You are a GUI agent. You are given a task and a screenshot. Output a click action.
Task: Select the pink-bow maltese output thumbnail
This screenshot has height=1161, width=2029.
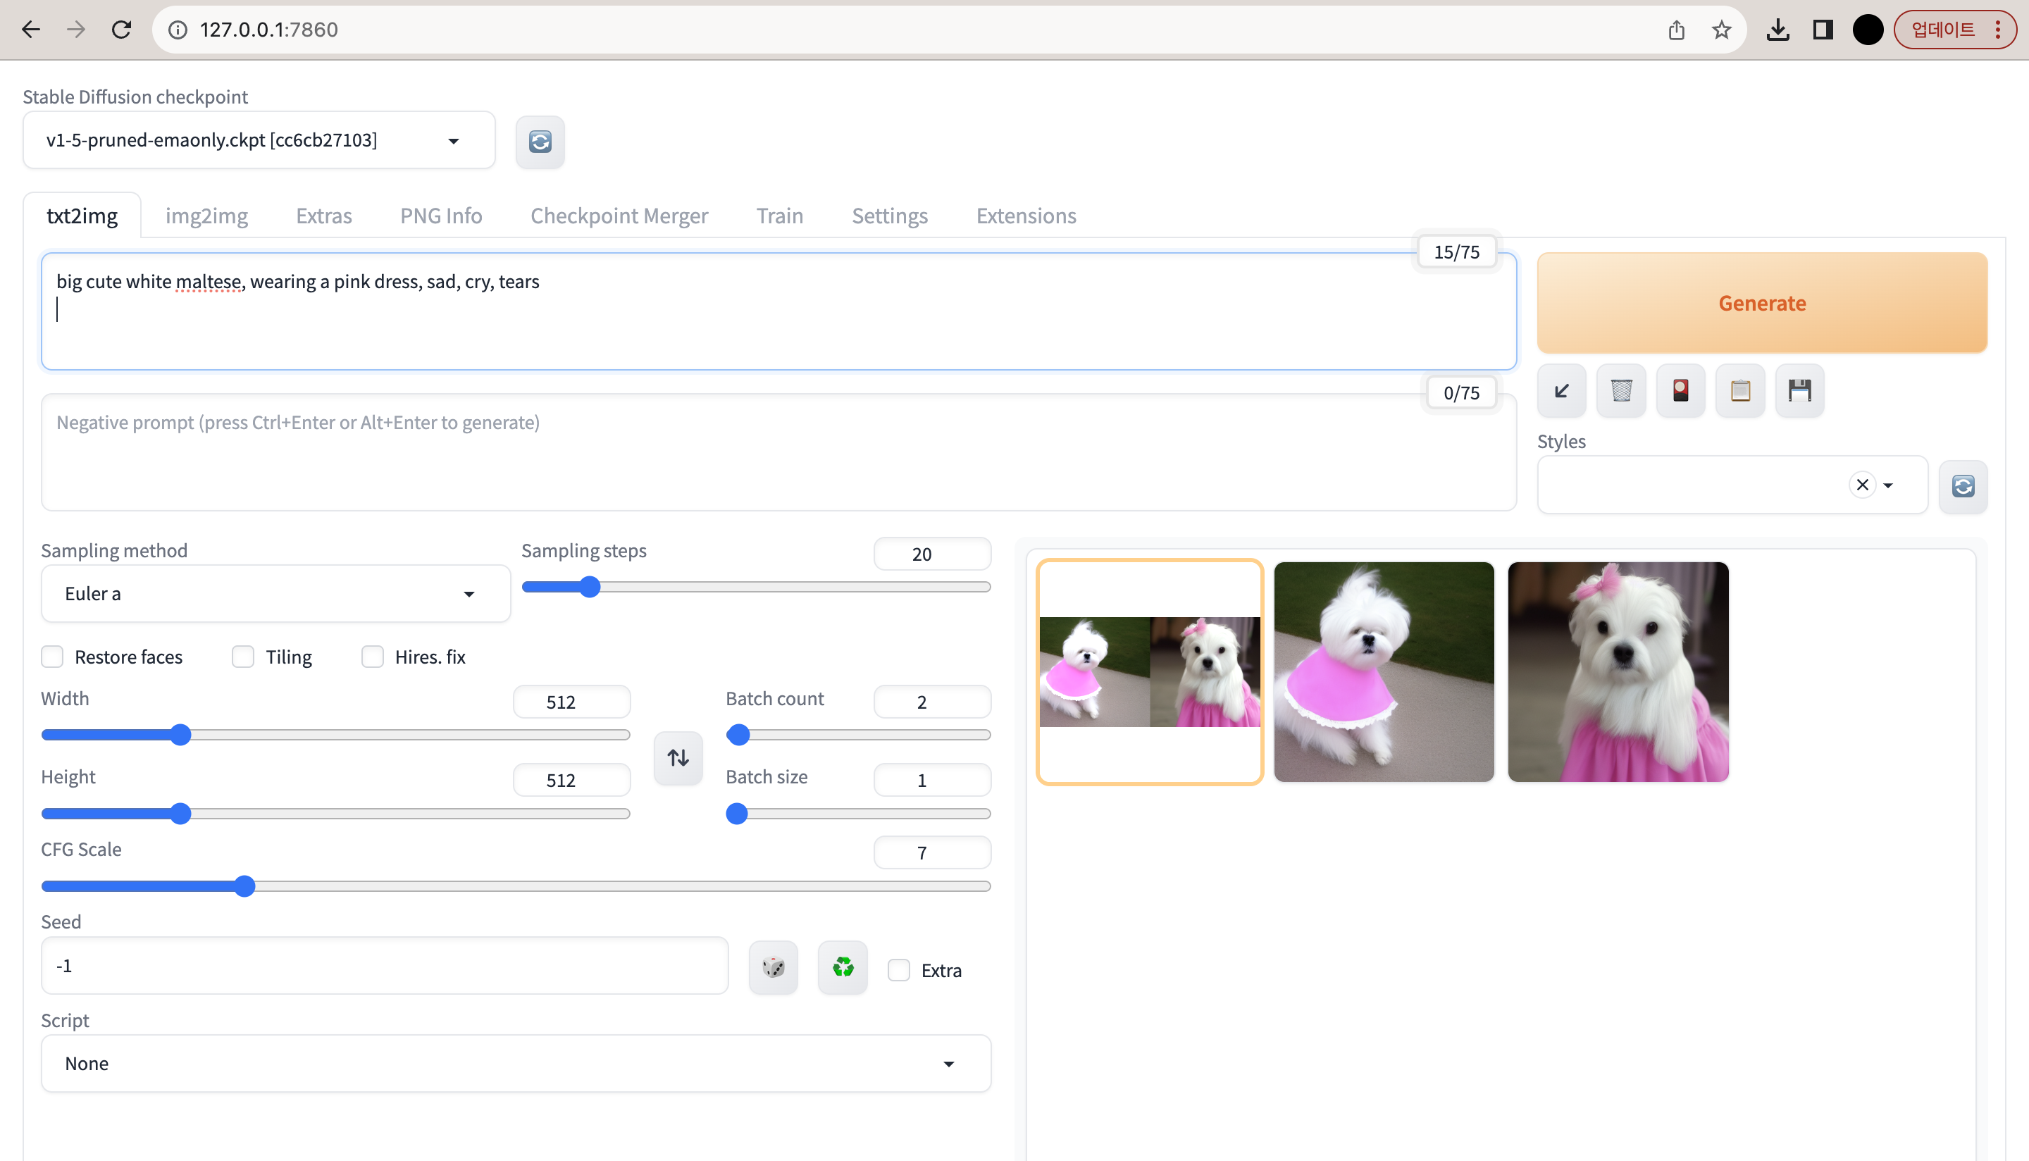[1618, 671]
